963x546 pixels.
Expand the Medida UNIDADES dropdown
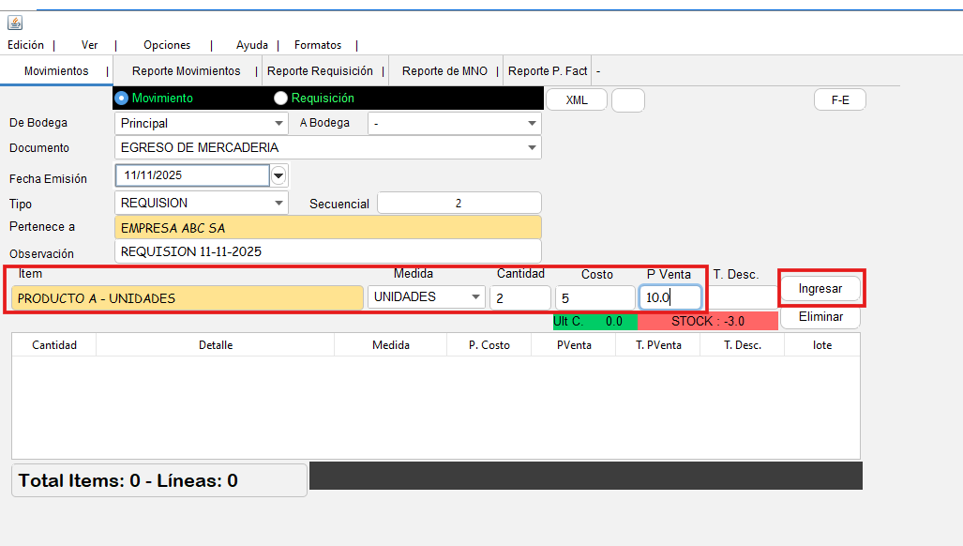(x=475, y=297)
